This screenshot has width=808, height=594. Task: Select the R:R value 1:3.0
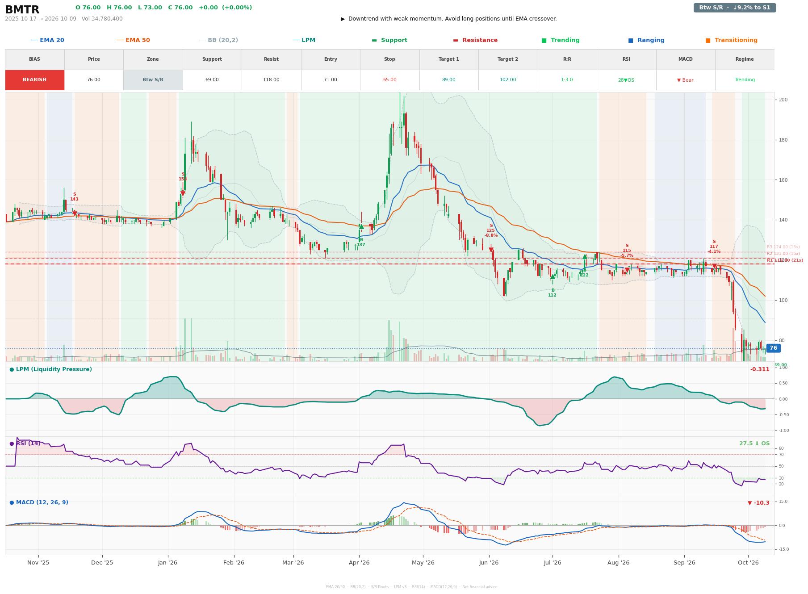pyautogui.click(x=567, y=80)
